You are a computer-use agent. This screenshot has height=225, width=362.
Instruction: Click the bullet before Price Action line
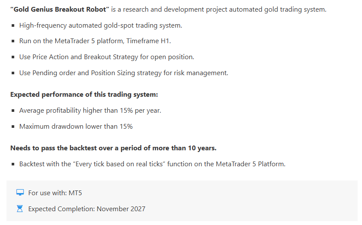tap(13, 57)
